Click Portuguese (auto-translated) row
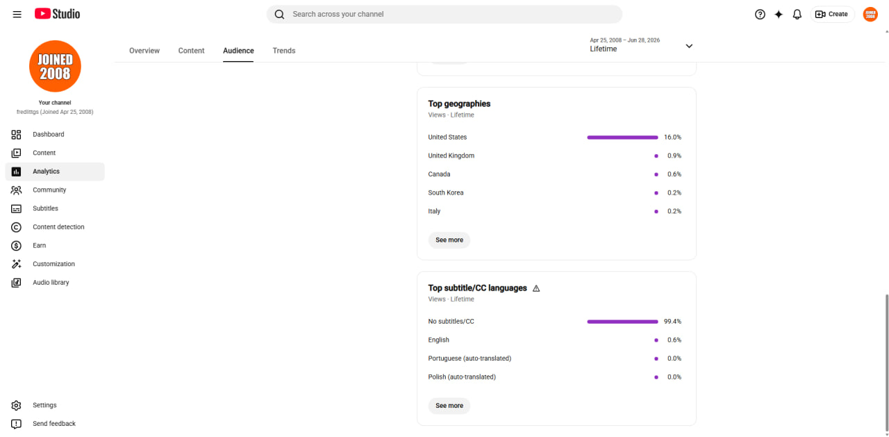Screen dimensions: 889x437 pyautogui.click(x=470, y=358)
